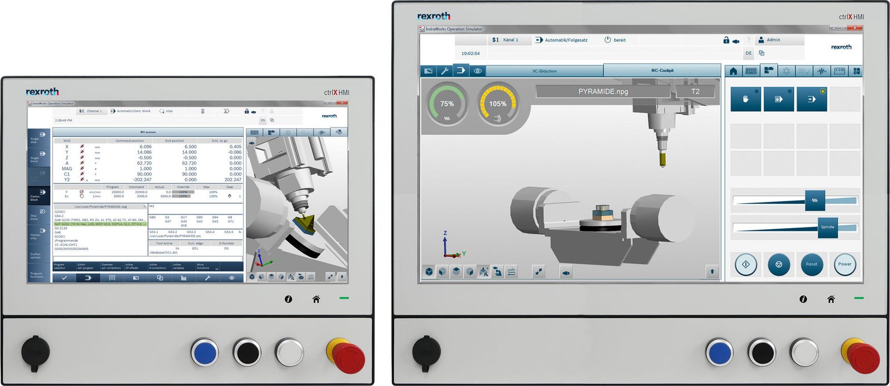Viewport: 890px width, 386px height.
Task: Open the $1 Channel 1 selector on smaller HMI
Action: [x=91, y=111]
